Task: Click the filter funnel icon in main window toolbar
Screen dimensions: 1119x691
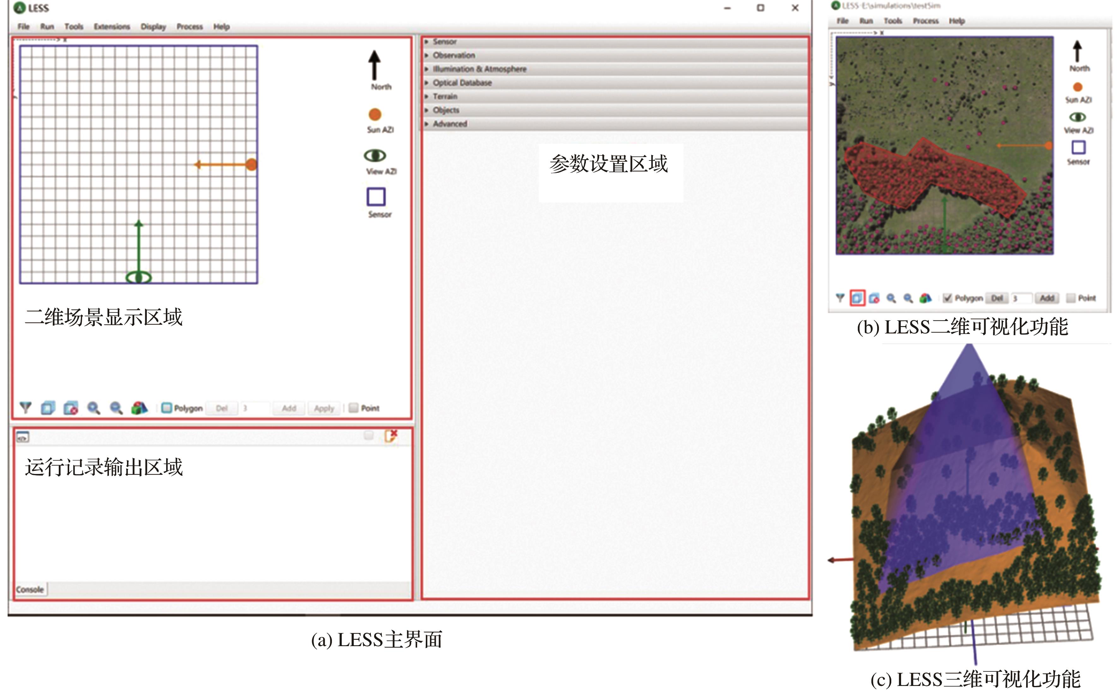Action: click(26, 408)
